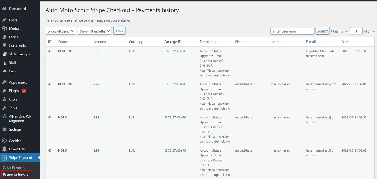Screen dimensions: 377x179
Task: Click the Tools wrench icon
Action: click(x=4, y=108)
